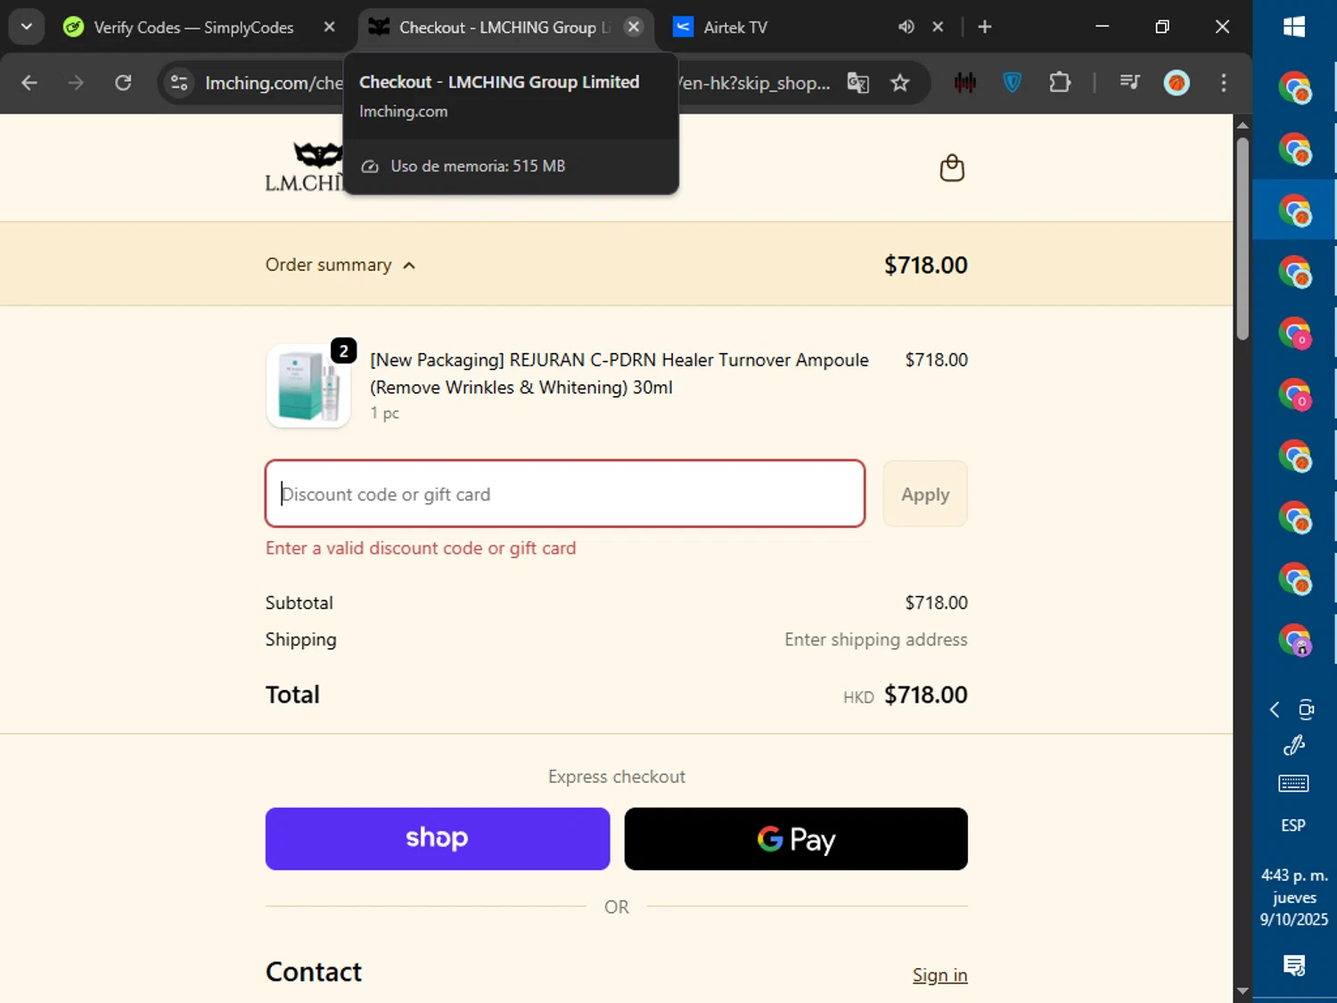
Task: Open the Chrome profile avatar
Action: pyautogui.click(x=1177, y=83)
